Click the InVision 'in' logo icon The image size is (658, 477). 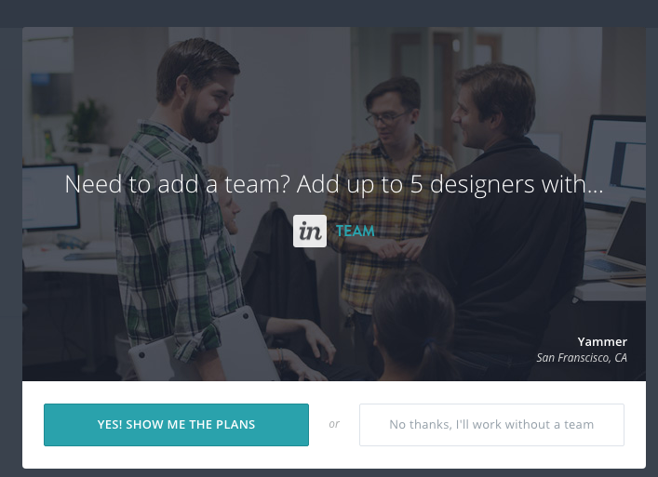pos(310,231)
